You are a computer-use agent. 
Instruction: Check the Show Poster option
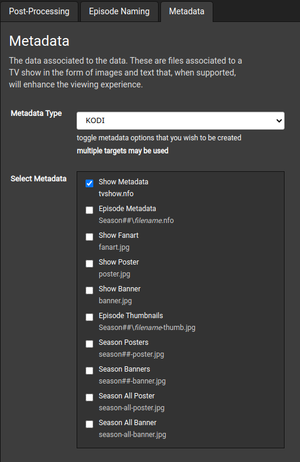tap(90, 263)
